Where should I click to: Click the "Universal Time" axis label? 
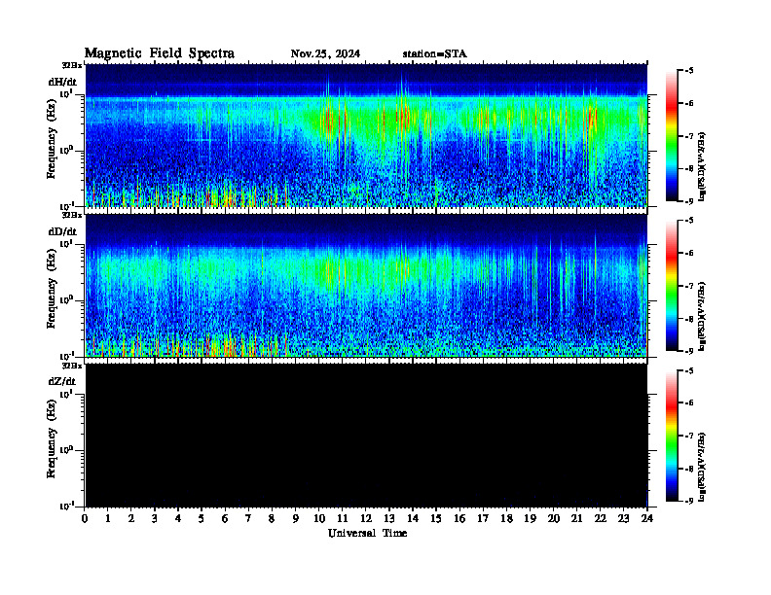[x=367, y=533]
